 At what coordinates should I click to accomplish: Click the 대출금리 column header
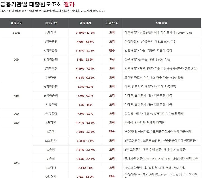tap(85, 23)
